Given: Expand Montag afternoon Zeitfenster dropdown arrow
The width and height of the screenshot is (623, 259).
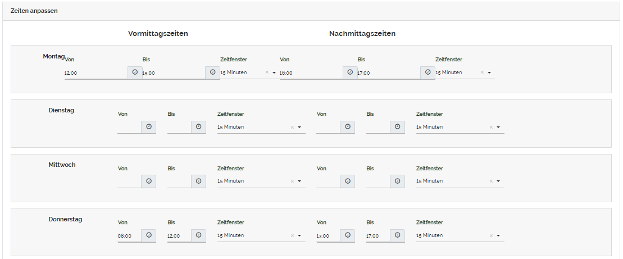Looking at the screenshot, I should tap(489, 72).
